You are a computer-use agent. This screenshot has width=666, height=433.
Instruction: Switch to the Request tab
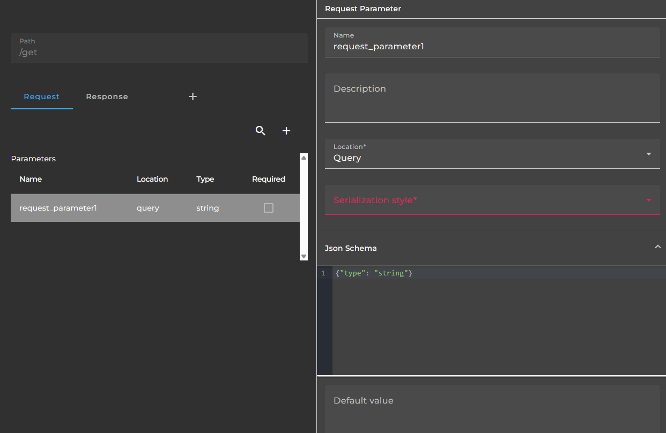point(42,96)
